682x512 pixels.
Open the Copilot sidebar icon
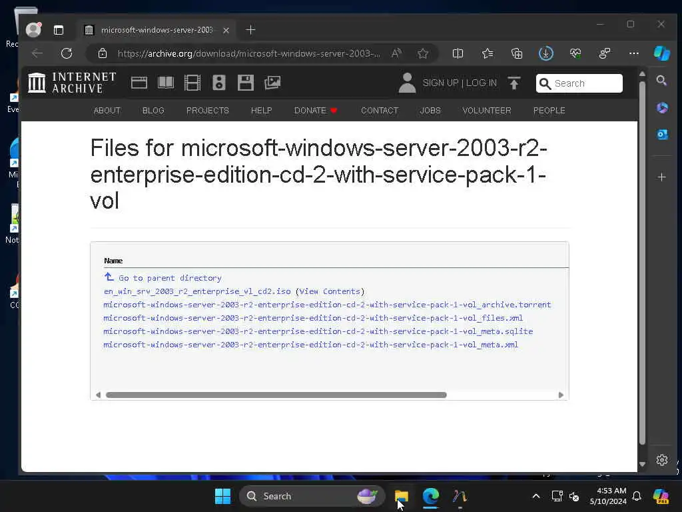(661, 53)
